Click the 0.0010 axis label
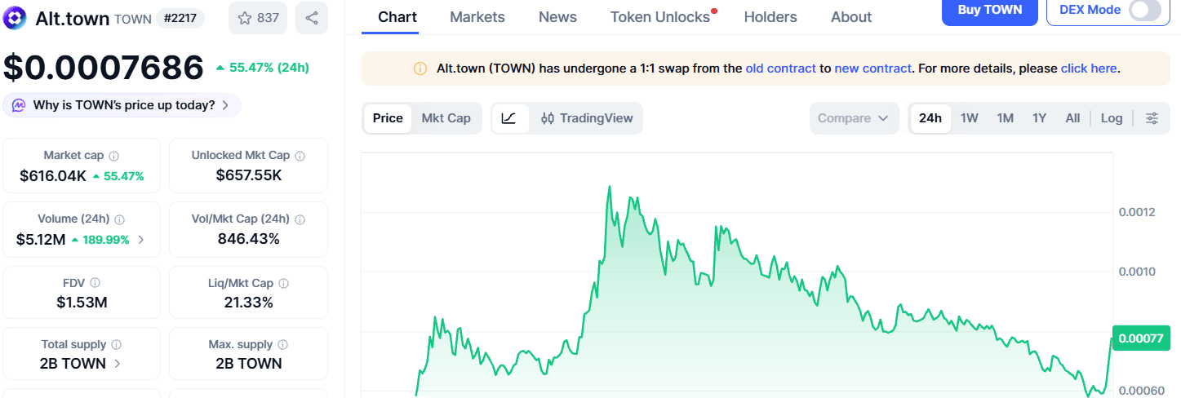 tap(1136, 272)
